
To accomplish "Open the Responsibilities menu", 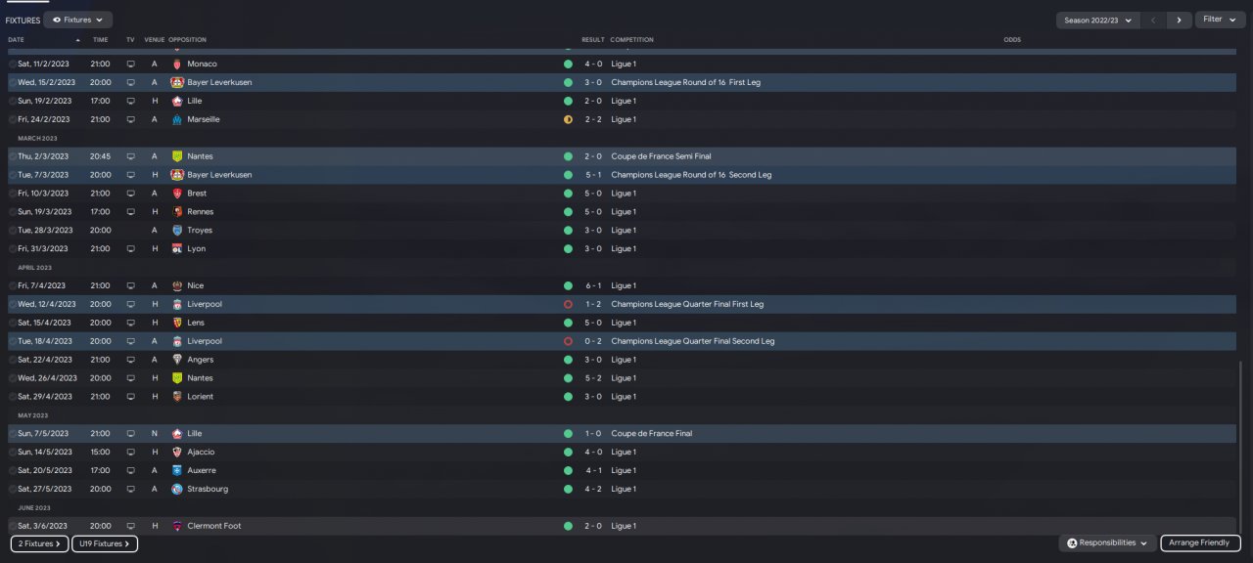I will 1106,543.
